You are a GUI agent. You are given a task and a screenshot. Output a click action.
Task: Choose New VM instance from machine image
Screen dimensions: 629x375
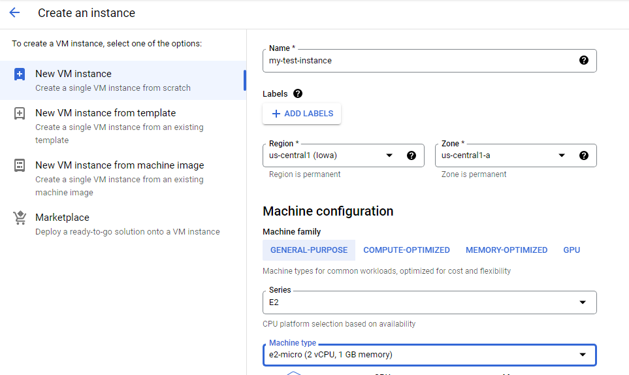click(123, 178)
